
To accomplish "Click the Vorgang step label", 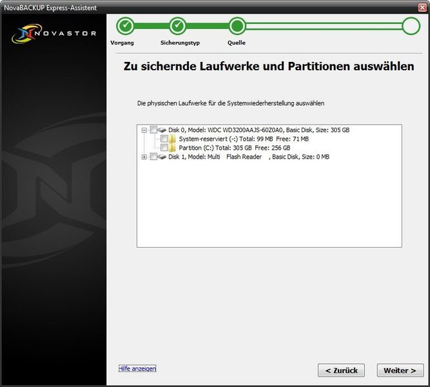I will pyautogui.click(x=122, y=43).
